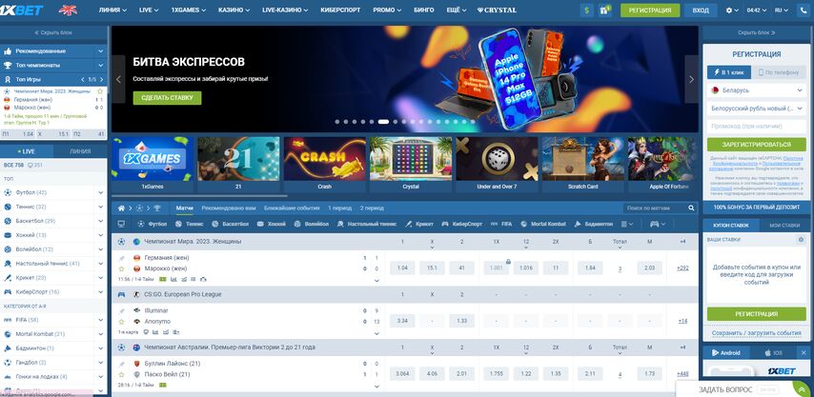Filter matches by Бадминтон in sports bar
Image resolution: width=814 pixels, height=397 pixels.
[594, 224]
